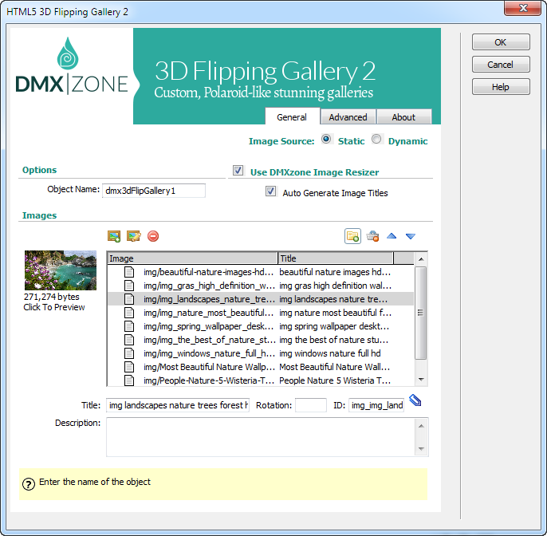Viewport: 547px width, 536px height.
Task: Click inside the Description text area
Action: [x=261, y=437]
